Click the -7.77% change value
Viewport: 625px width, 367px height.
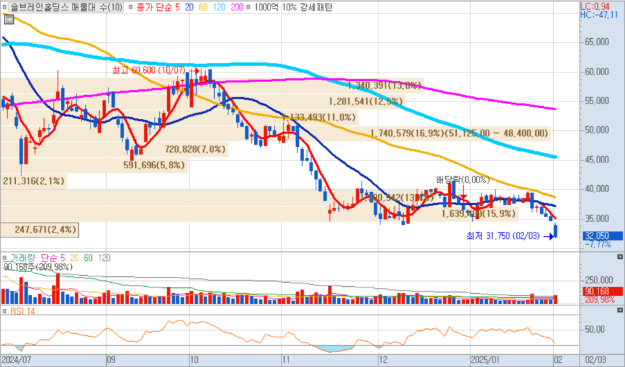[x=598, y=244]
